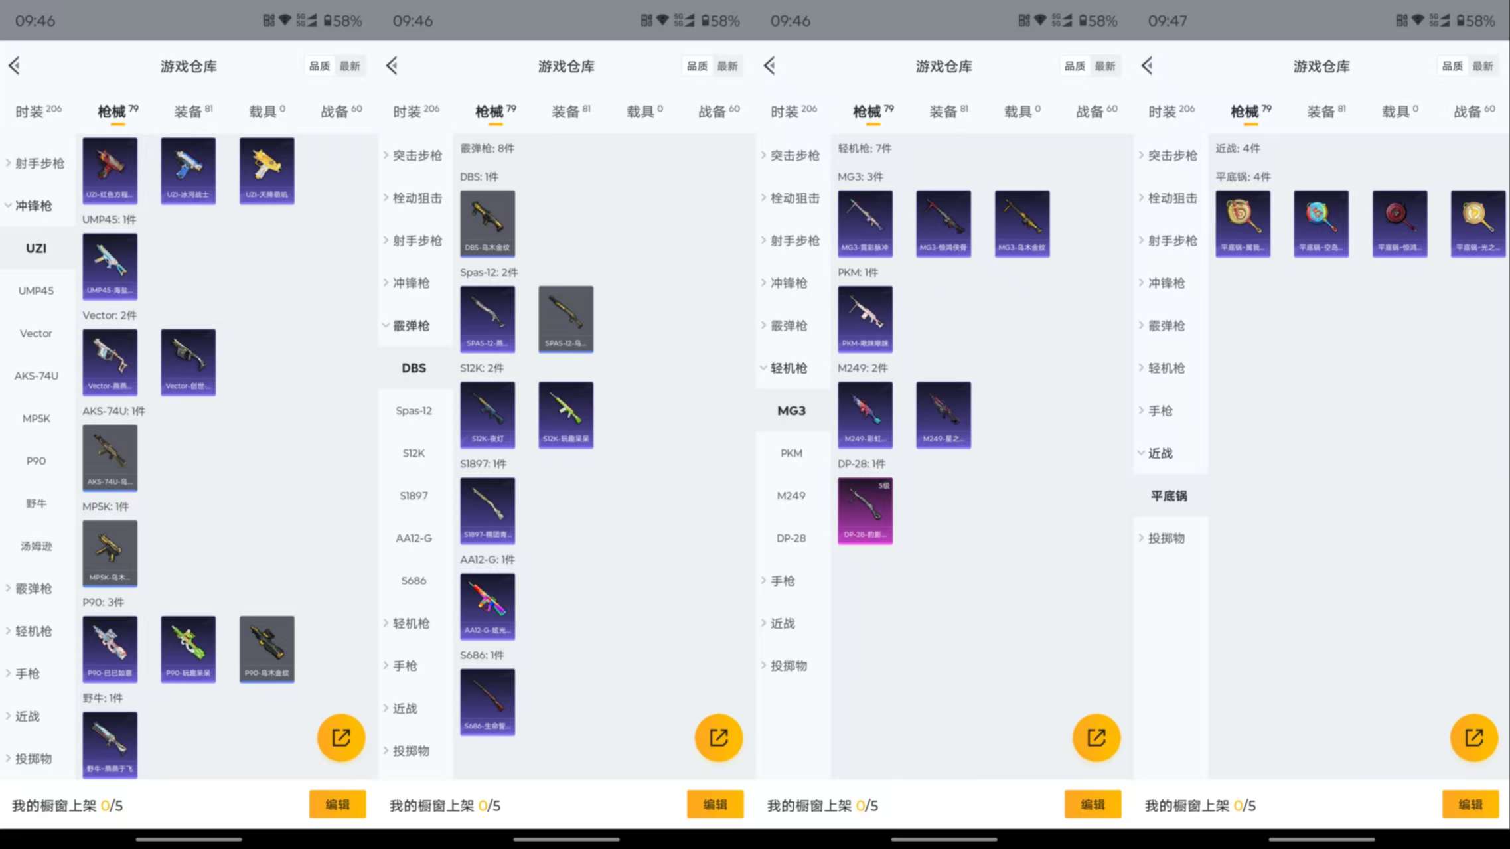1510x849 pixels.
Task: Select the UZI-冰河战士 blue skin icon
Action: coord(188,171)
